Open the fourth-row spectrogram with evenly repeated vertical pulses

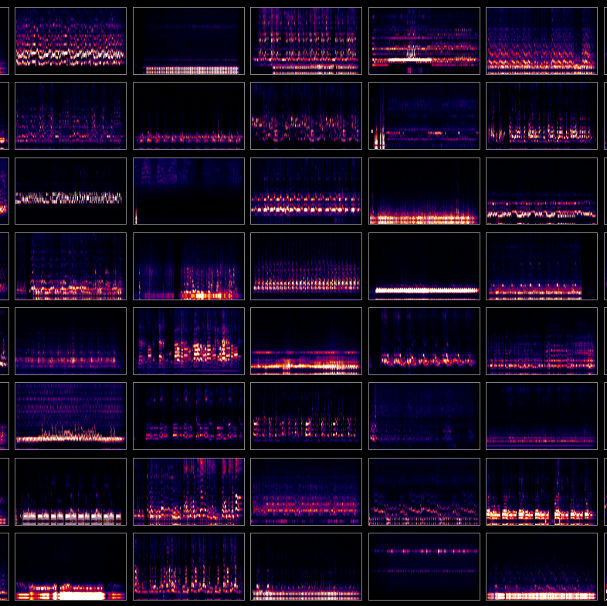click(307, 266)
